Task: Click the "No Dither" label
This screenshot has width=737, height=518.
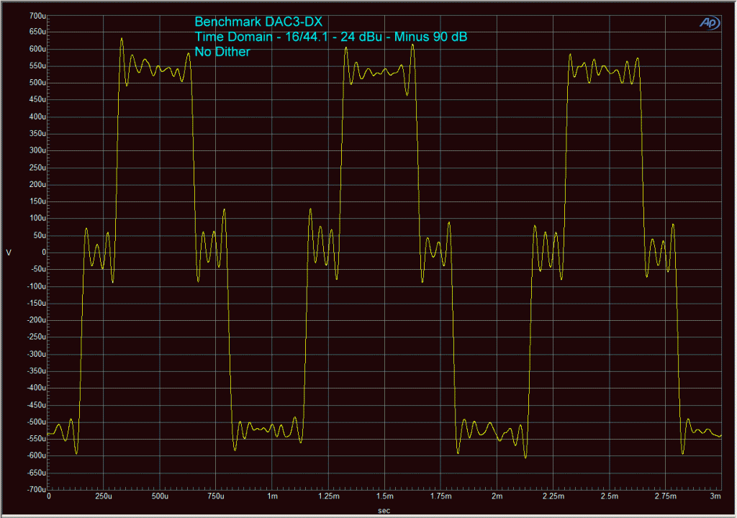Action: 221,51
